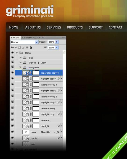Click PRODUCTS in the navigation bar
Image resolution: width=127 pixels, height=159 pixels.
75,27
